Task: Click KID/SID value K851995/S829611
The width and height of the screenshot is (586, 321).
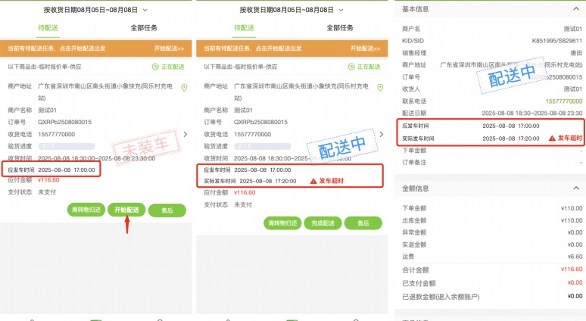Action: 557,41
